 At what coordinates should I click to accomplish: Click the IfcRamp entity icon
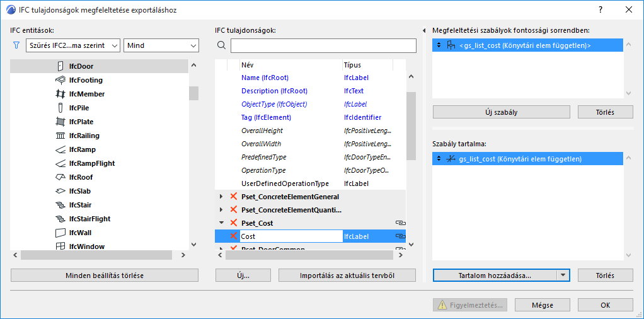tap(60, 149)
